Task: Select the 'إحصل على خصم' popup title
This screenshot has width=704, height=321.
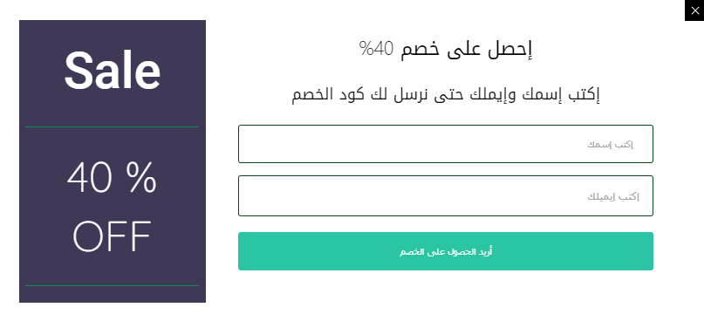Action: click(466, 49)
